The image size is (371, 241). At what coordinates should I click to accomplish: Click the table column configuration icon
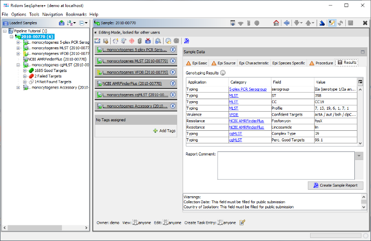point(360,82)
